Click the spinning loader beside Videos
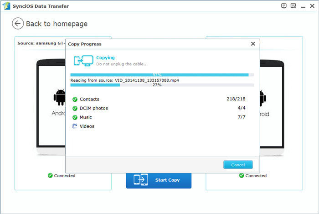319x214 pixels. [x=75, y=126]
